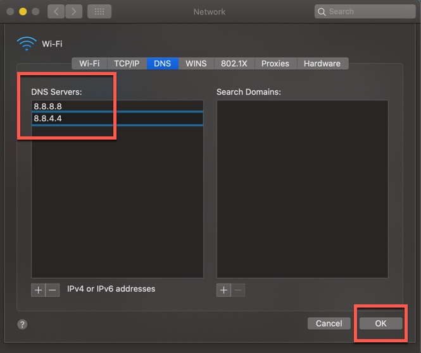Add a search domain with plus button

point(223,290)
